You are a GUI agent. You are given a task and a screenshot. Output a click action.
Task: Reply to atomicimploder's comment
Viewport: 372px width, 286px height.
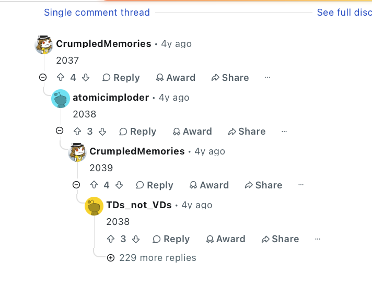click(x=137, y=132)
